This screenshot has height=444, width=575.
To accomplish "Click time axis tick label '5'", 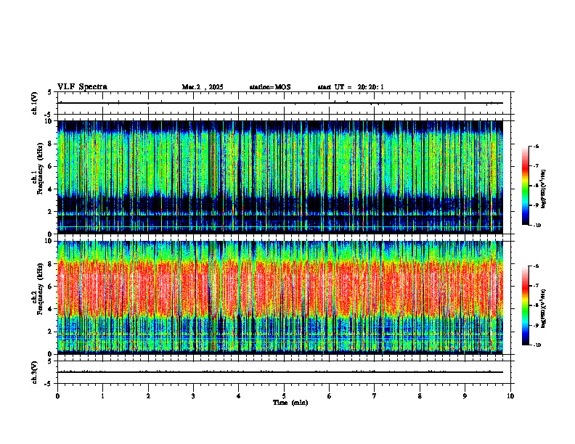I will click(x=284, y=396).
